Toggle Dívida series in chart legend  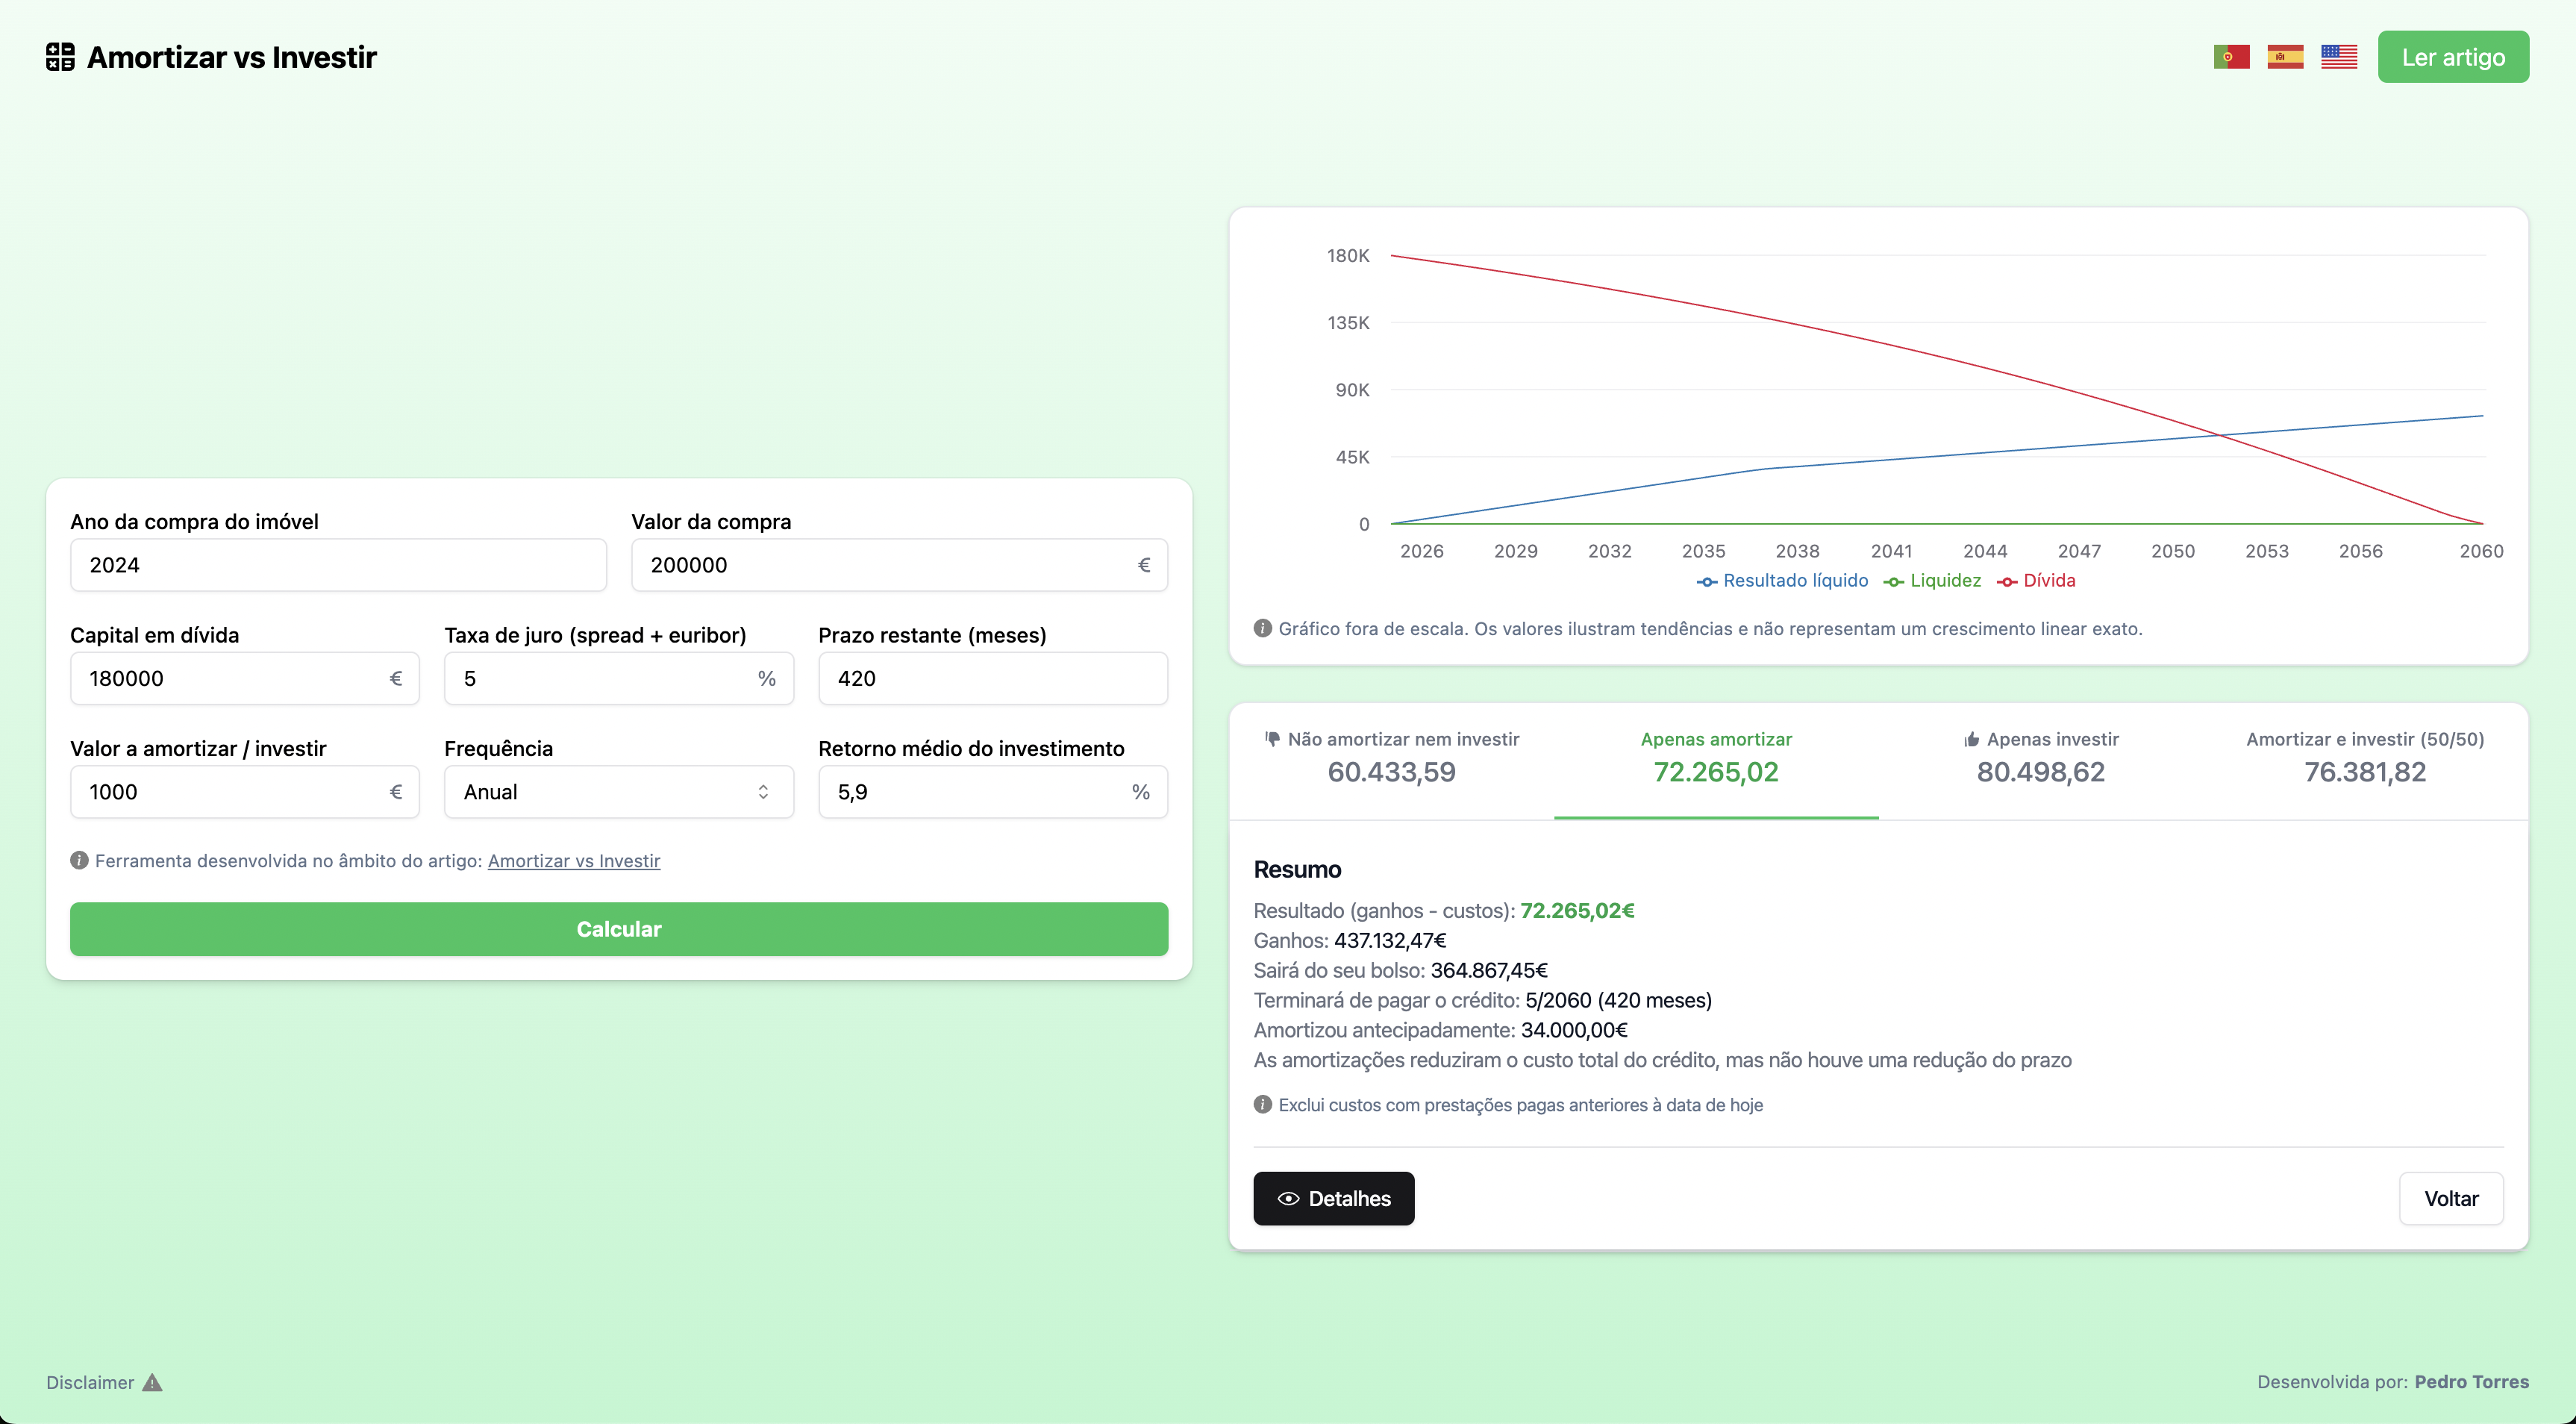tap(2036, 581)
